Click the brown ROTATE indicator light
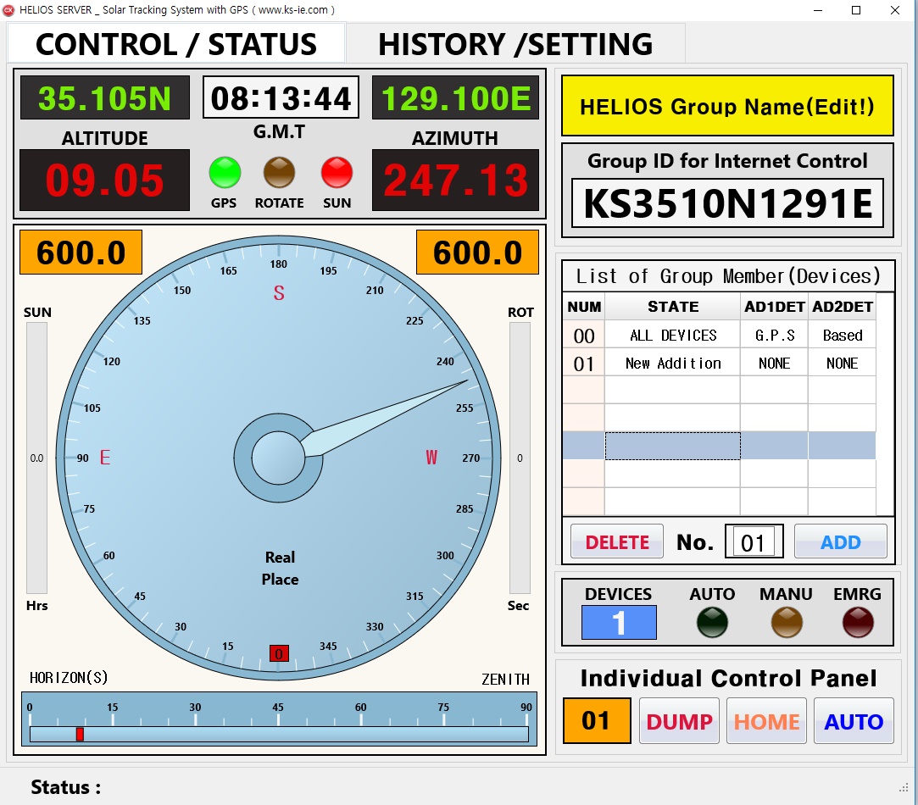This screenshot has height=805, width=918. point(279,173)
